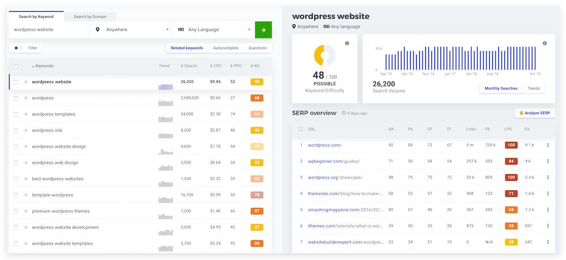Click the 'wordpress website' keyword input field
This screenshot has width=566, height=260.
click(x=49, y=30)
